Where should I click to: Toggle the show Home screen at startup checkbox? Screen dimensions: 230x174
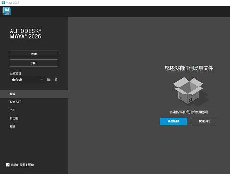pyautogui.click(x=8, y=165)
